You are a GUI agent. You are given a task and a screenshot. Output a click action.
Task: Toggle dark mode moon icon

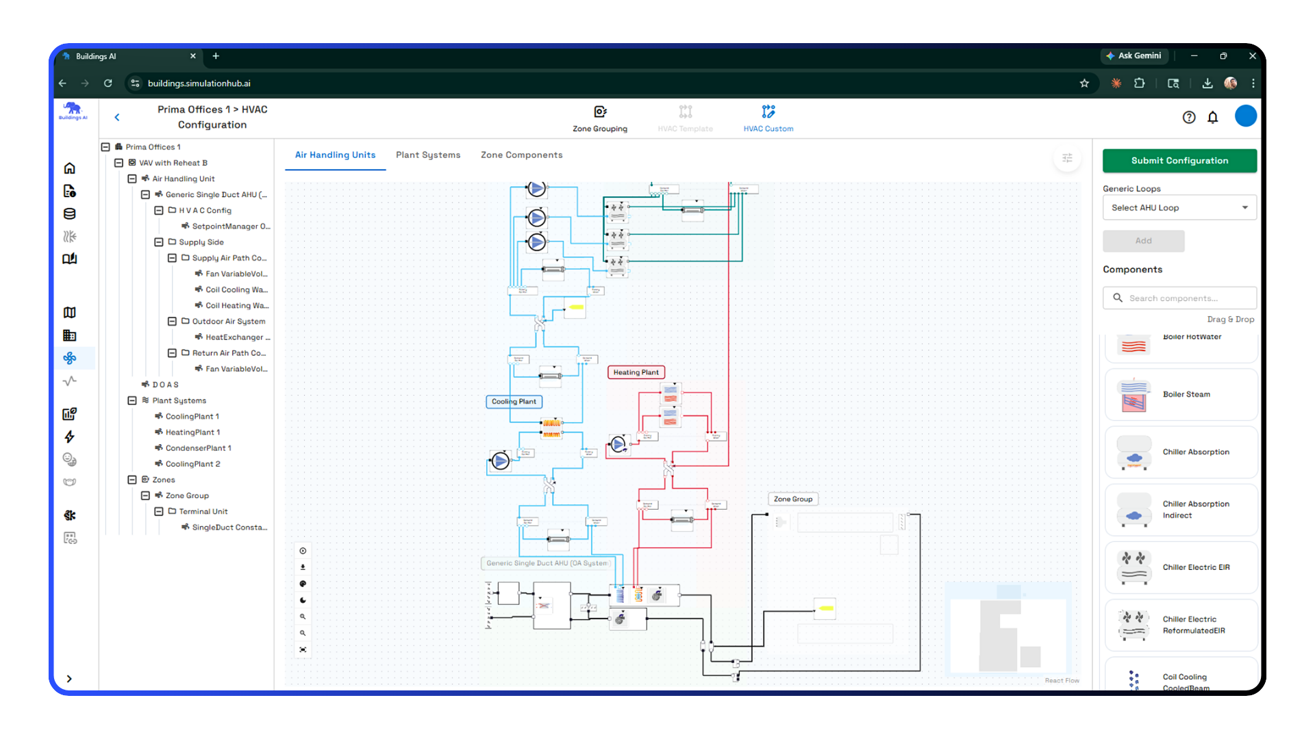(303, 600)
